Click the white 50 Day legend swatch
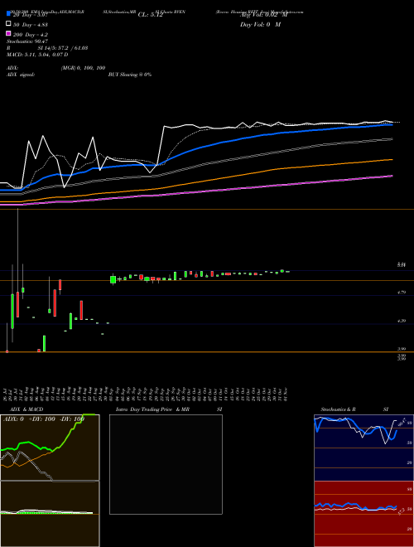Screen dimensions: 414x547 [x=9, y=24]
